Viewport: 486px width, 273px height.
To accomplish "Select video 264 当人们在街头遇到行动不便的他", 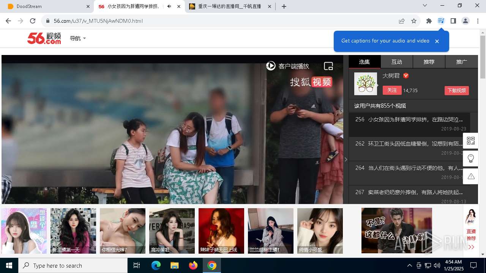I will (x=409, y=173).
